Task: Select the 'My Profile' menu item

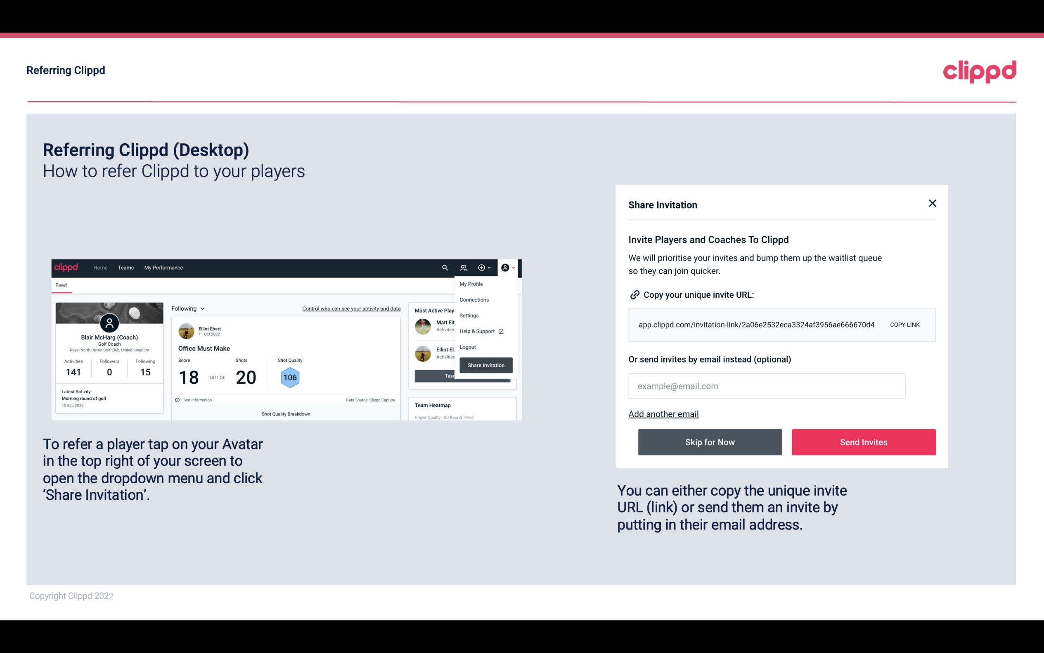Action: [x=471, y=284]
